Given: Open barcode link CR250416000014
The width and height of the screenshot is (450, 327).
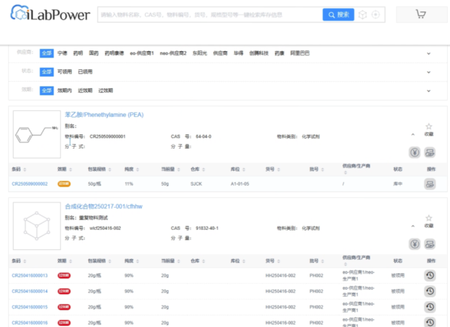Looking at the screenshot, I should (x=30, y=291).
